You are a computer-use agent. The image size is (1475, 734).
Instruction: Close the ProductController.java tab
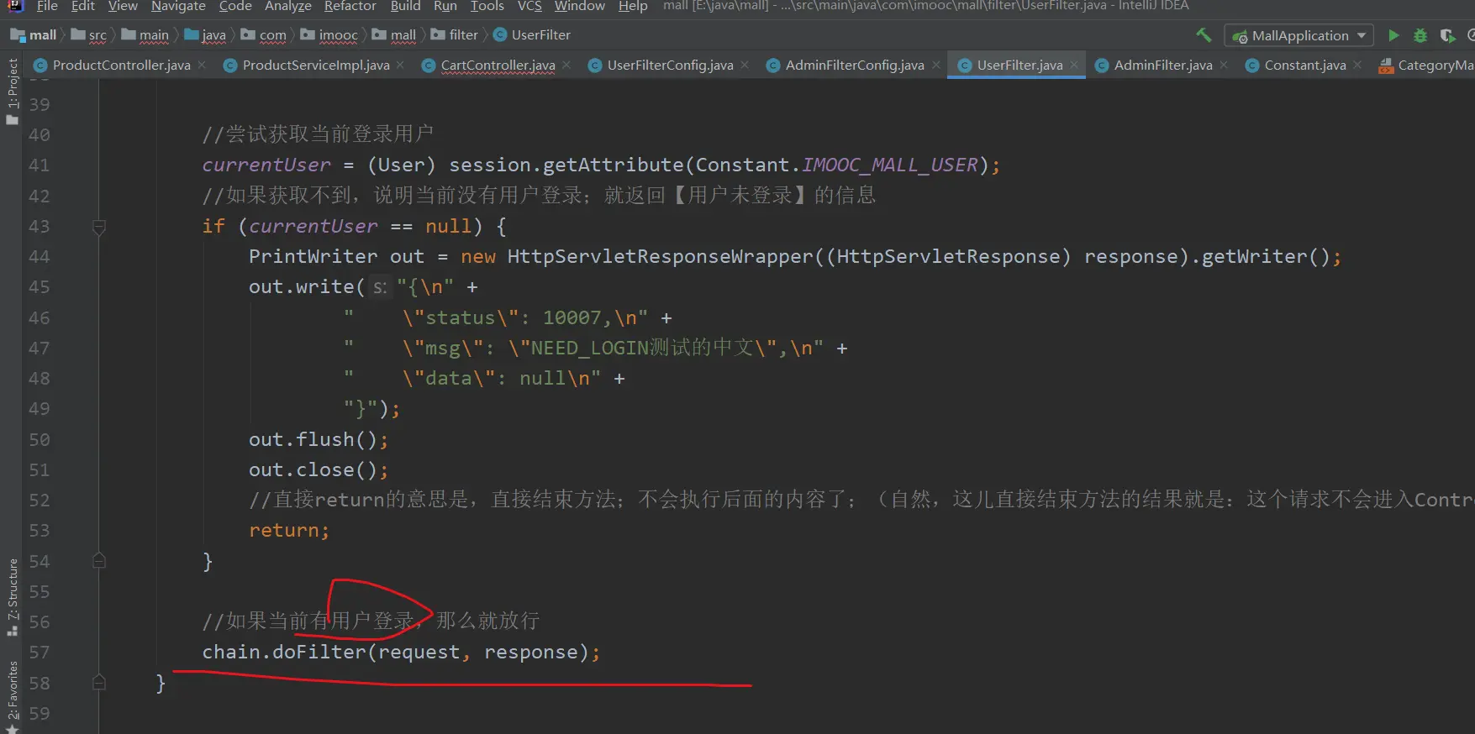pyautogui.click(x=202, y=65)
